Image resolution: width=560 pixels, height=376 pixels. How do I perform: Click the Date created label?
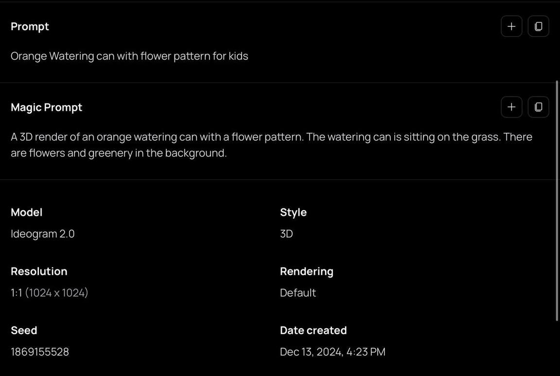click(313, 330)
